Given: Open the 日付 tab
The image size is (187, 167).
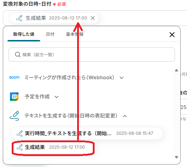Looking at the screenshot, I should click(50, 34).
